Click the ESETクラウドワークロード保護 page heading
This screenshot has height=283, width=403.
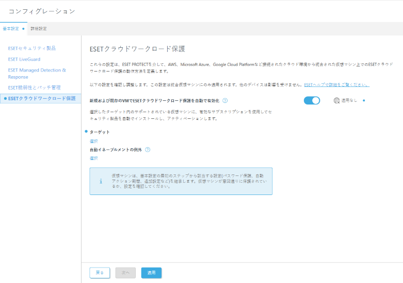137,49
